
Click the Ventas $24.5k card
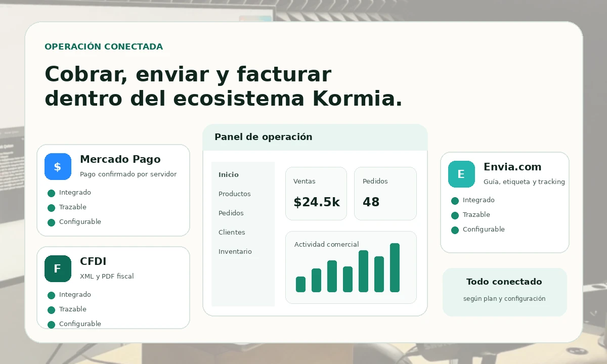click(x=316, y=194)
